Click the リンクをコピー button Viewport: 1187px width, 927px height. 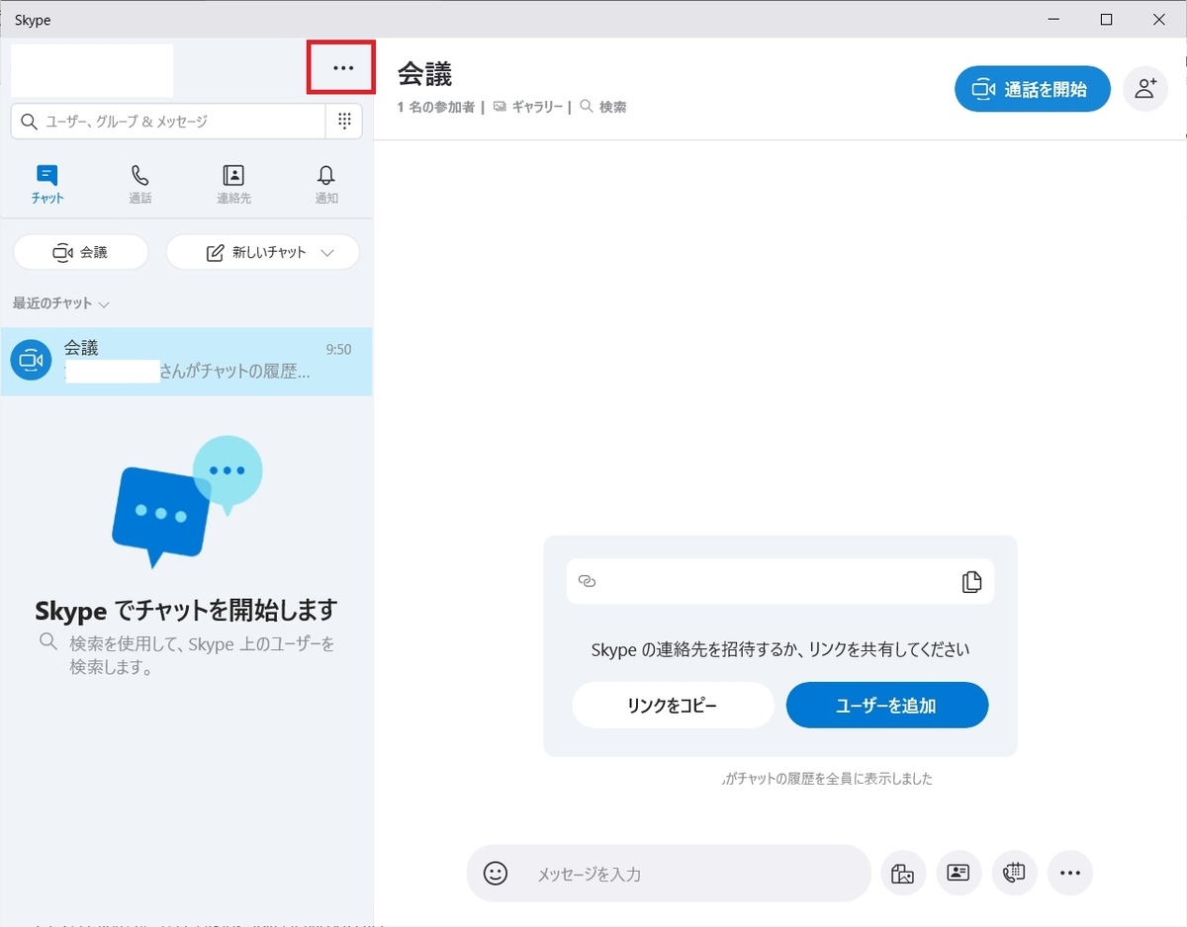(x=673, y=705)
